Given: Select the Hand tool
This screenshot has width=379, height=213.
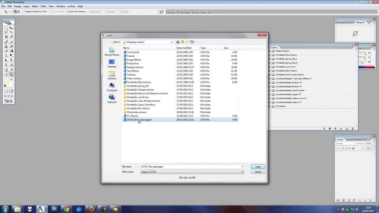Looking at the screenshot, I should point(6,75).
